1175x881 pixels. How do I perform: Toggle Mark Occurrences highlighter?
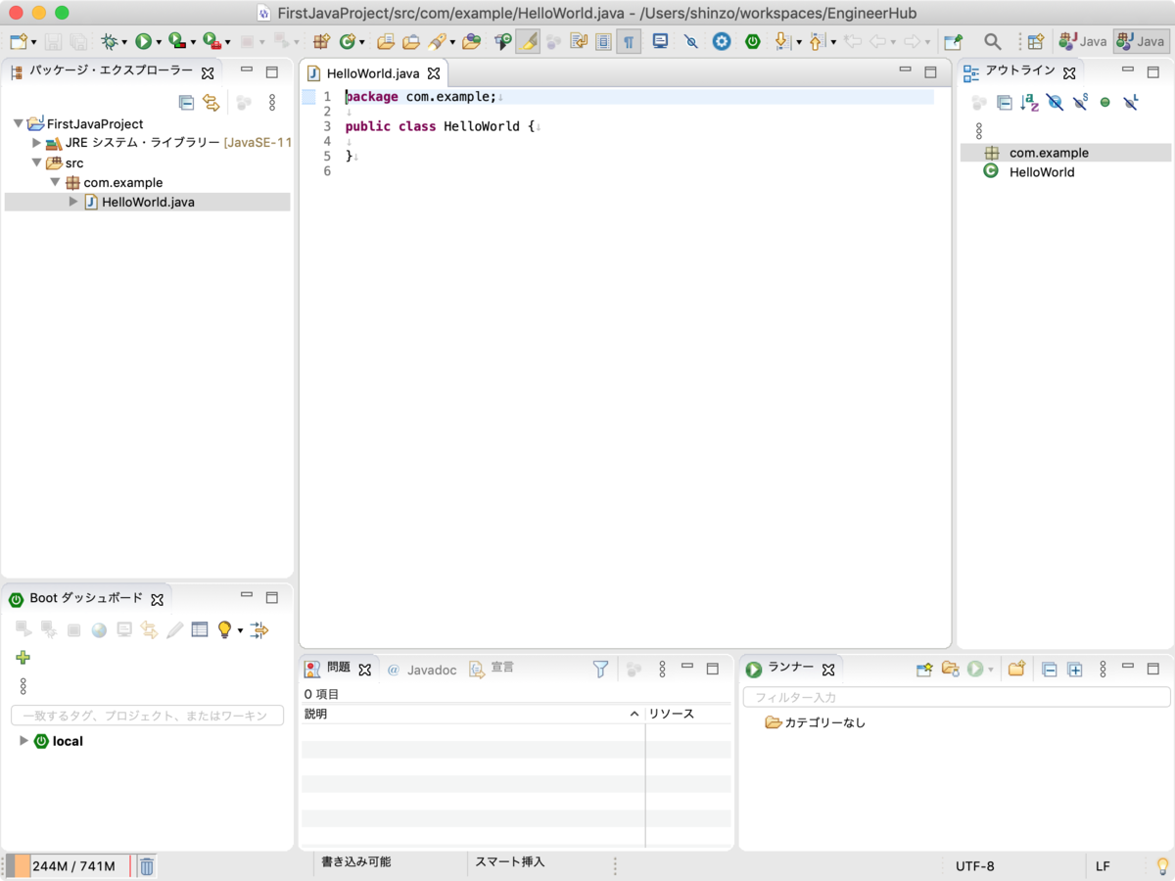[529, 41]
